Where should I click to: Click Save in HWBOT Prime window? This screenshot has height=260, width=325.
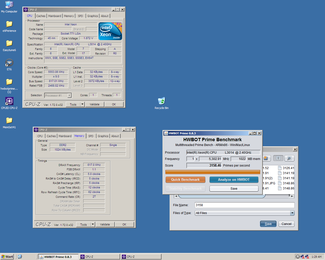[234, 189]
